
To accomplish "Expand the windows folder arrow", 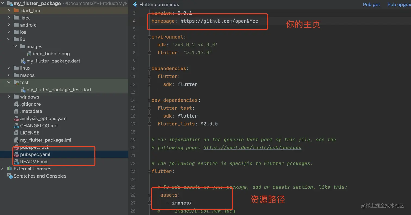I will click(x=9, y=97).
